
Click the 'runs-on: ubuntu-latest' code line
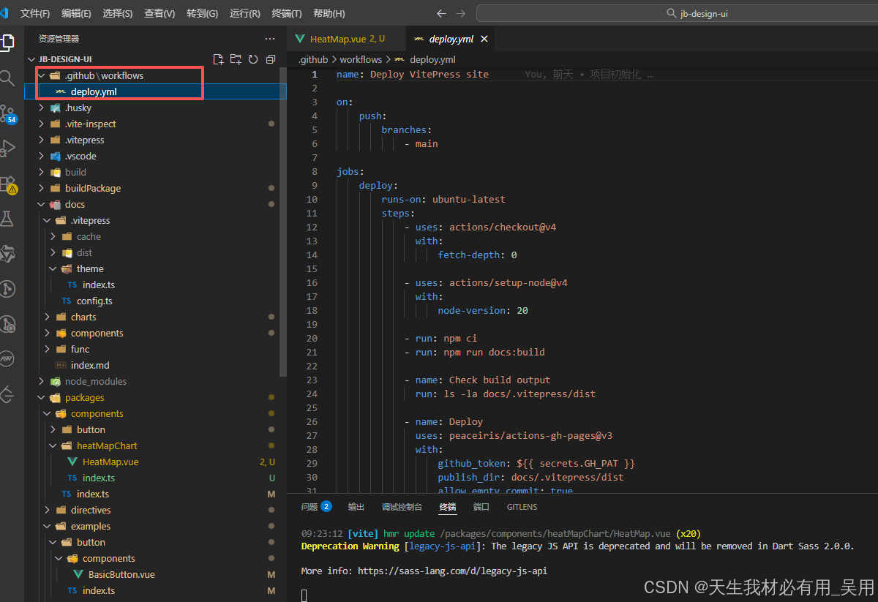(443, 199)
